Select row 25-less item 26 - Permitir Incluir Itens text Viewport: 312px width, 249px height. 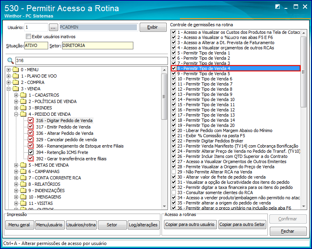pyautogui.click(x=232, y=156)
